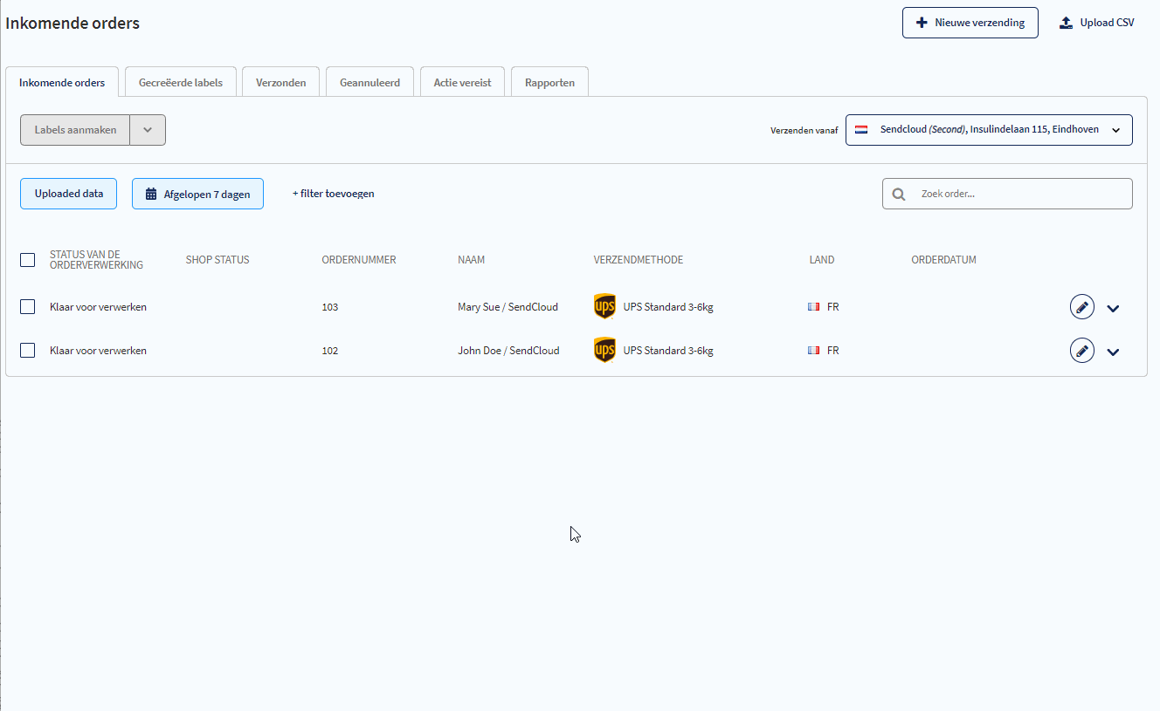The image size is (1160, 711).
Task: Click the Verzendmethode column header
Action: tap(639, 260)
